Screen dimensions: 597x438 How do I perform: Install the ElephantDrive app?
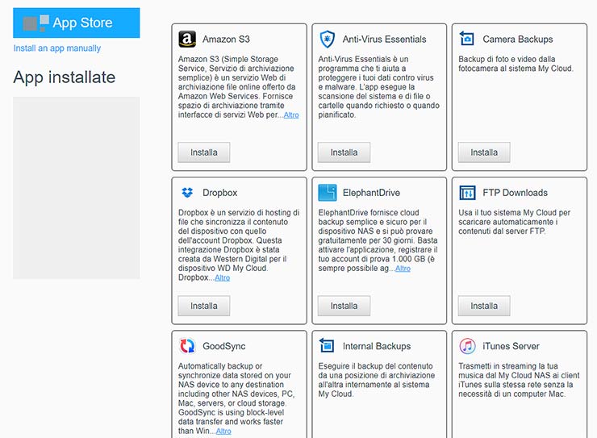(x=344, y=307)
